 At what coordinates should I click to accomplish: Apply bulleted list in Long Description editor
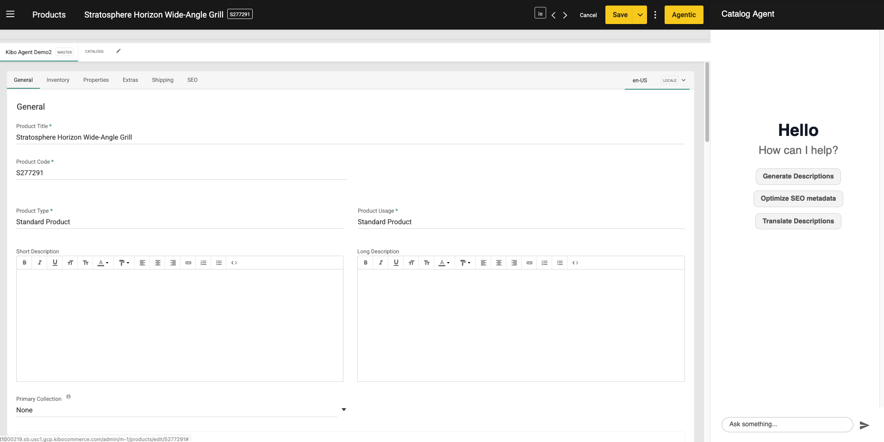tap(560, 263)
